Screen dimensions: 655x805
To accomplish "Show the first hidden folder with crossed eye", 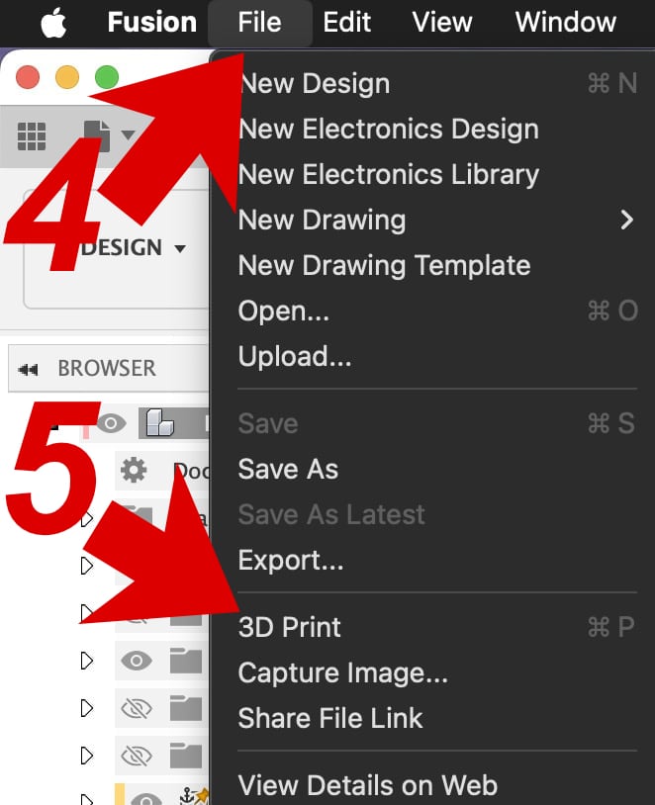I will [x=137, y=708].
